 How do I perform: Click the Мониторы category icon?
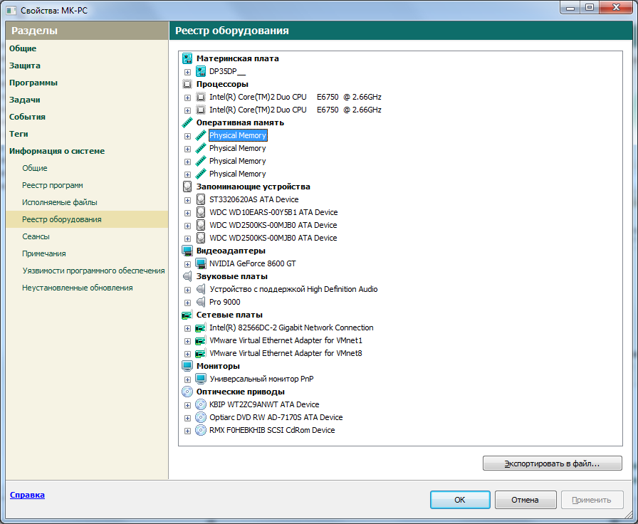tap(187, 366)
